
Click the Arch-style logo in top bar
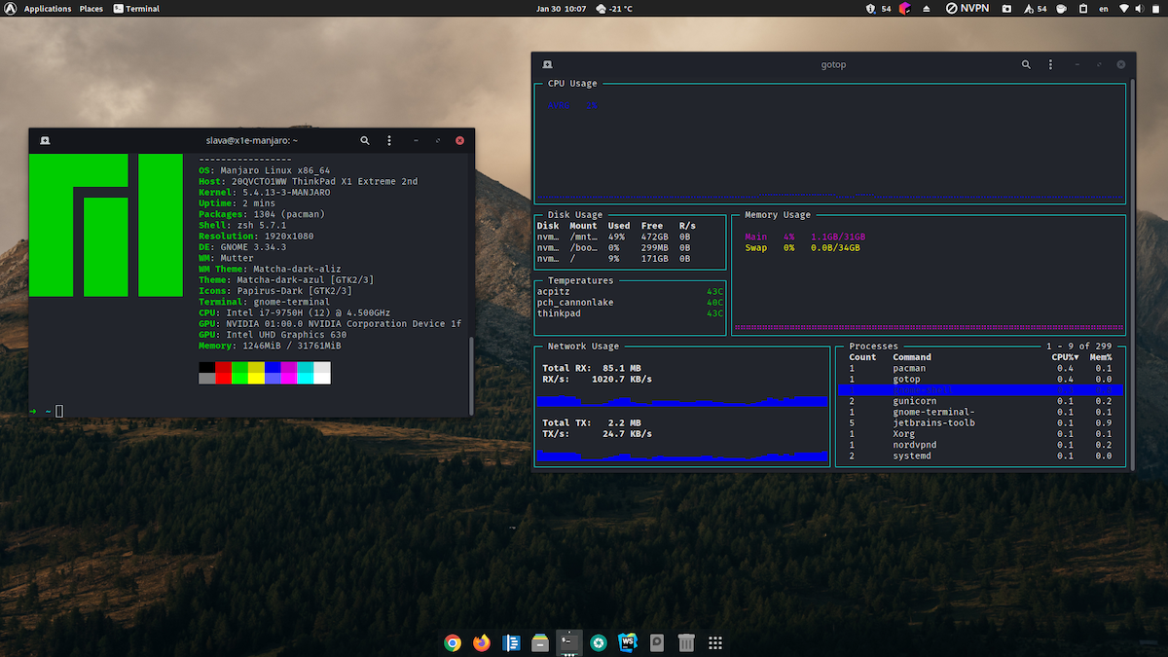[11, 9]
